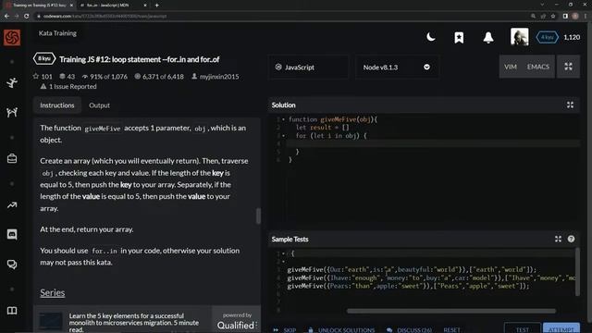Open the leaderboard trend arrow icon

point(12,205)
